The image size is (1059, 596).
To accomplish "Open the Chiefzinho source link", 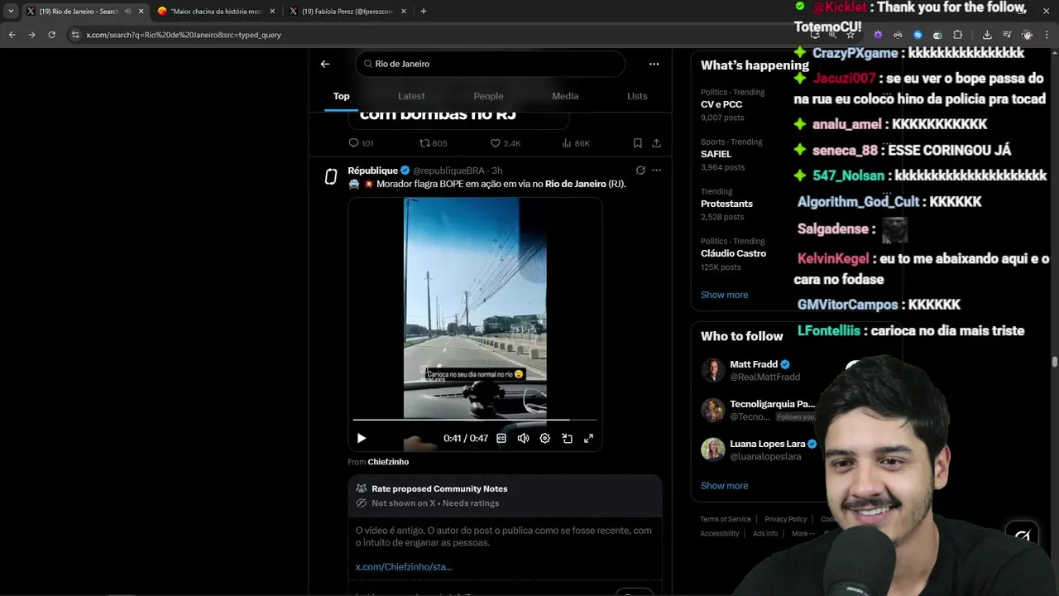I will tap(388, 462).
